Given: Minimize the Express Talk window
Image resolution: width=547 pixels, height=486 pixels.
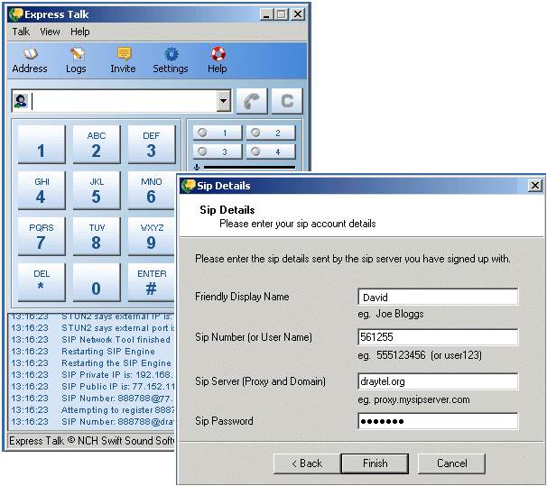Looking at the screenshot, I should [266, 14].
